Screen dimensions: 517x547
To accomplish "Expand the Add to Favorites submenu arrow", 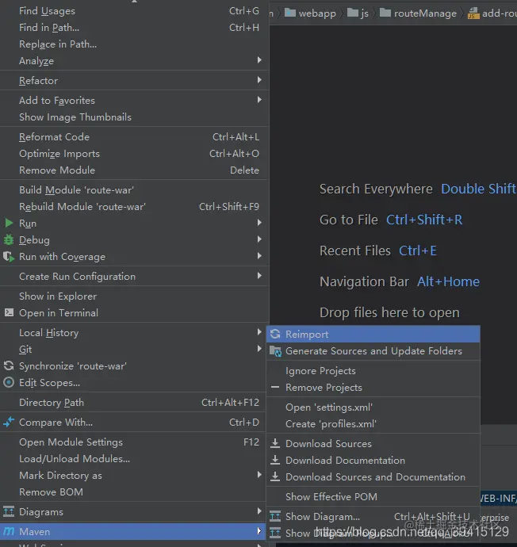I will click(x=259, y=100).
